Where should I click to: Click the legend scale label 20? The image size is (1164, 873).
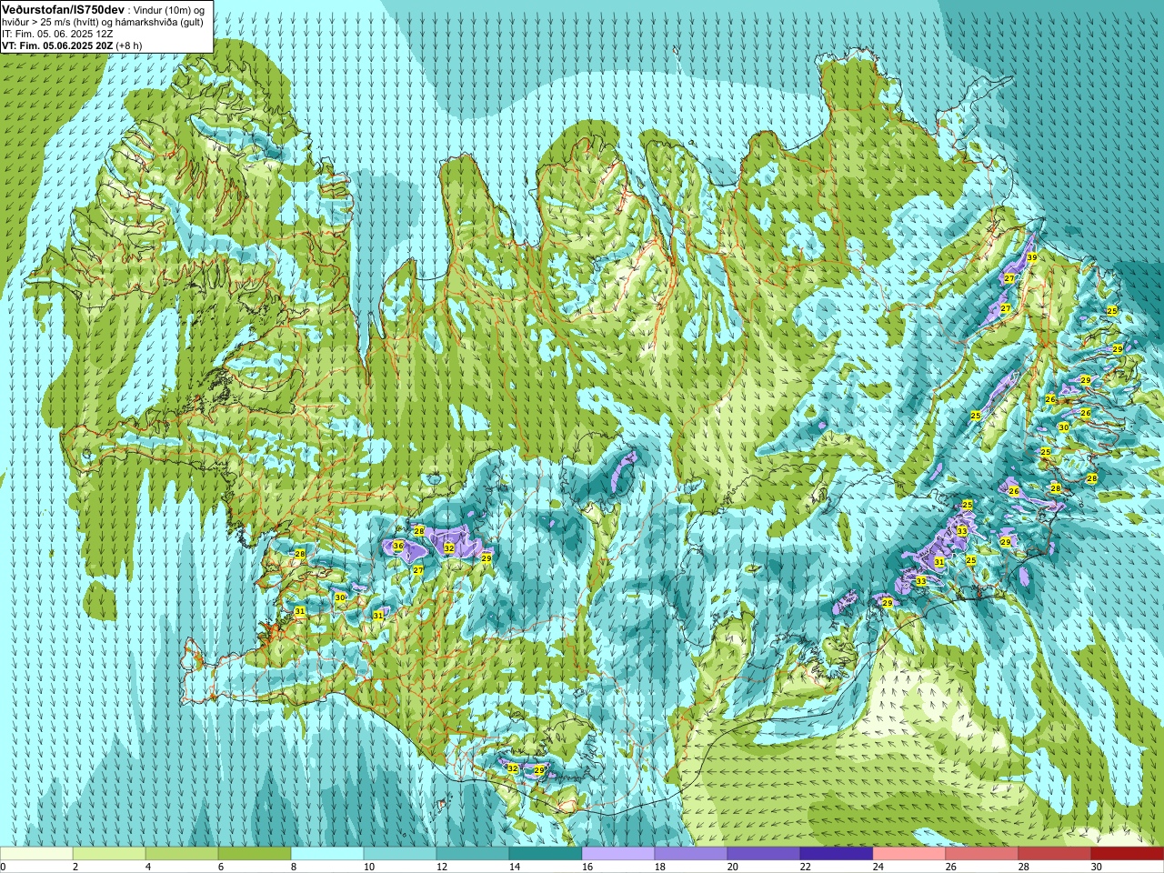733,868
